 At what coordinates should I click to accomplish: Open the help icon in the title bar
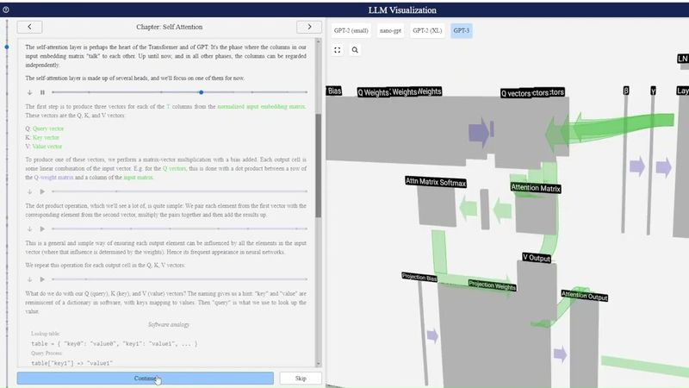pos(6,9)
